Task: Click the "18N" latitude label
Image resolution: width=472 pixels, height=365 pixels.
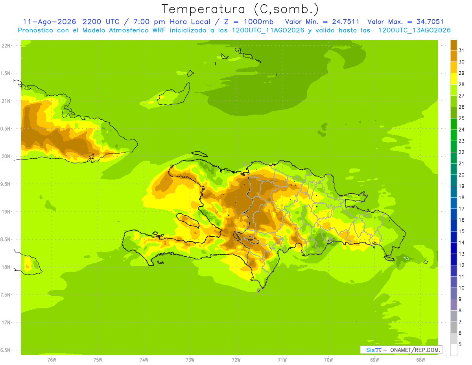Action: [6, 267]
